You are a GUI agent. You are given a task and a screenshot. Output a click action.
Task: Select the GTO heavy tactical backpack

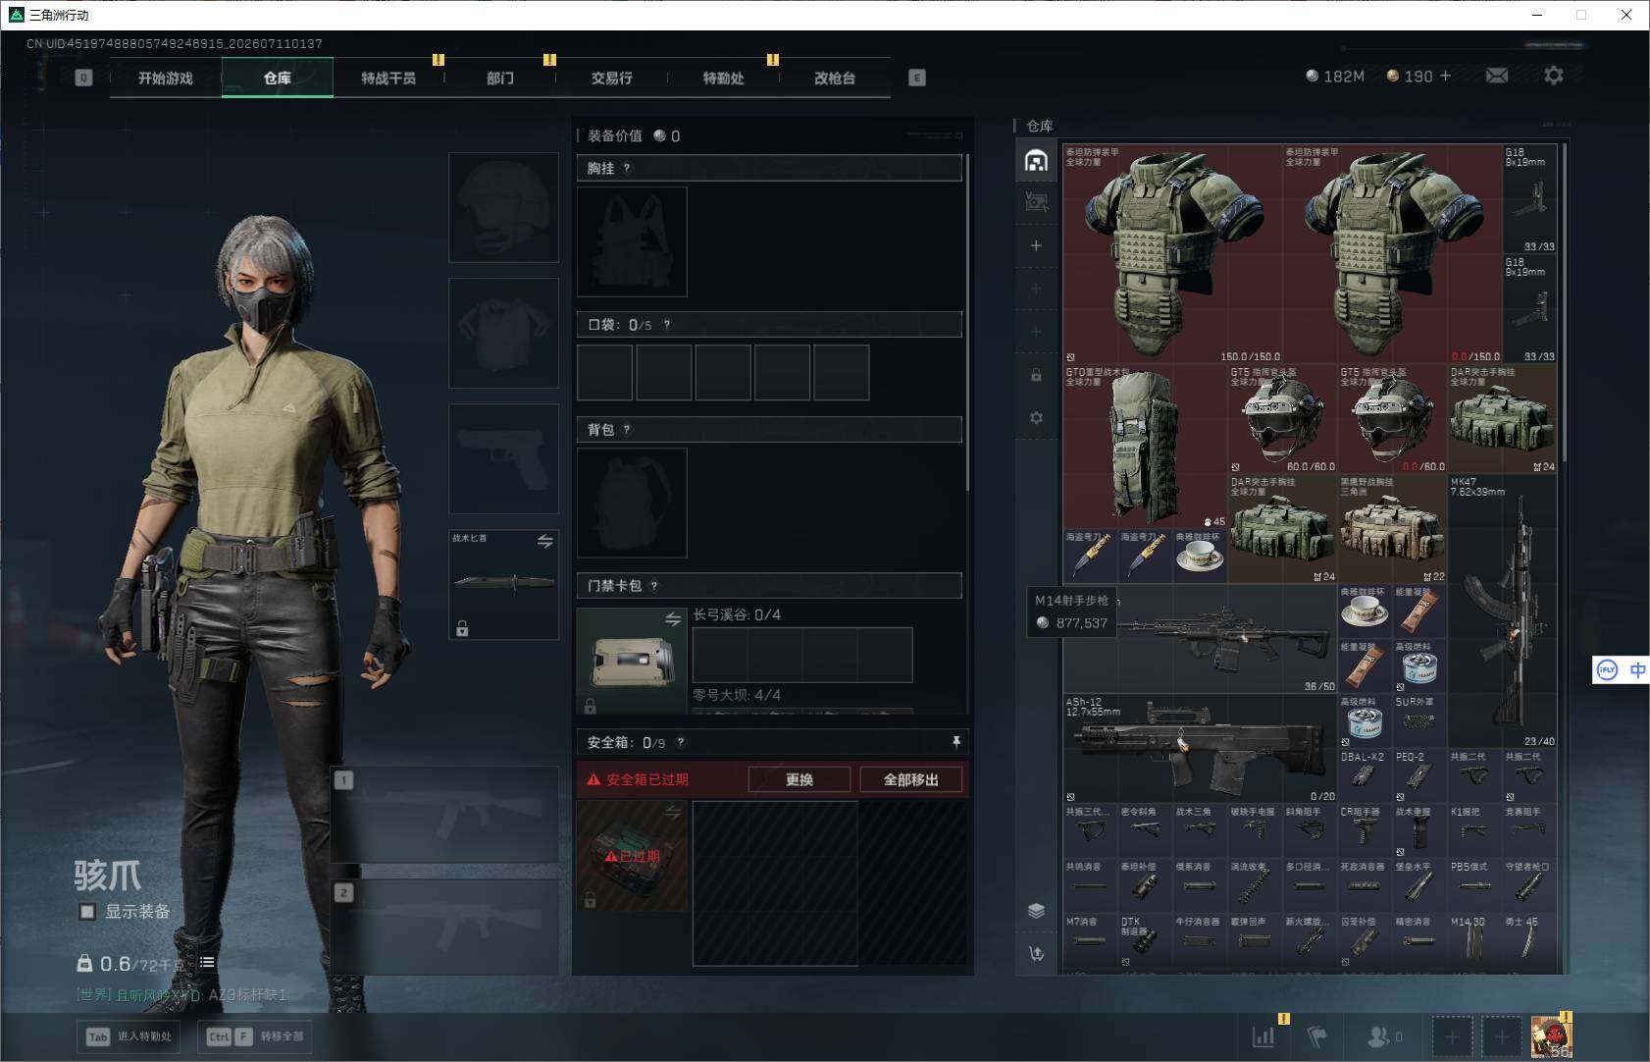(1144, 447)
